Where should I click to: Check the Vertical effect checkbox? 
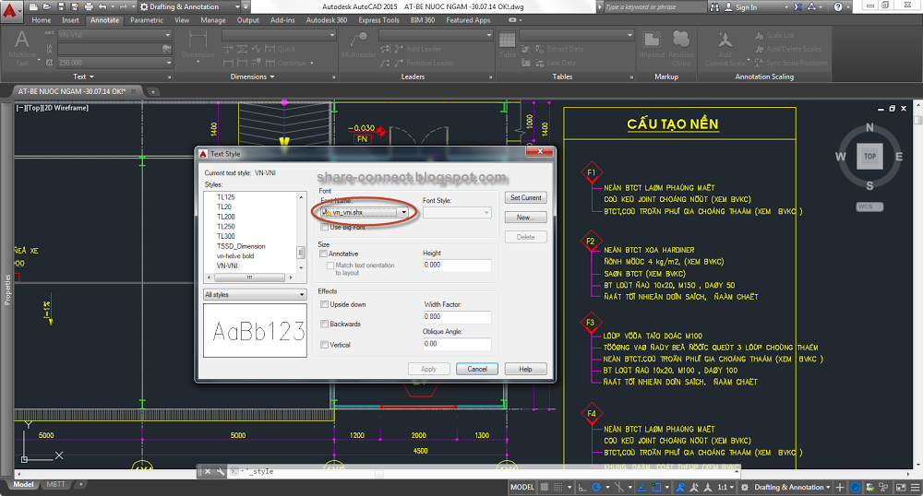(x=324, y=345)
